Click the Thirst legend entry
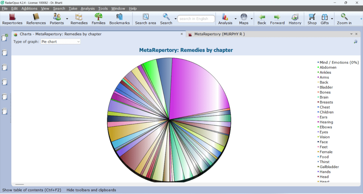The image size is (363, 194). coord(324,162)
